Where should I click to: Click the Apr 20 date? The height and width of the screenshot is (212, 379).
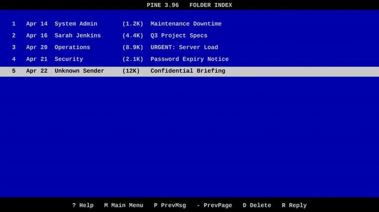coord(37,47)
